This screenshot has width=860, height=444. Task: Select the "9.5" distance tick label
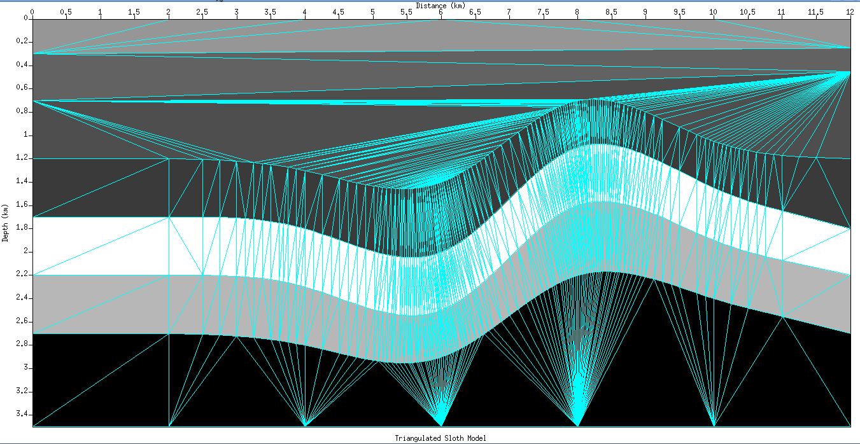point(679,12)
